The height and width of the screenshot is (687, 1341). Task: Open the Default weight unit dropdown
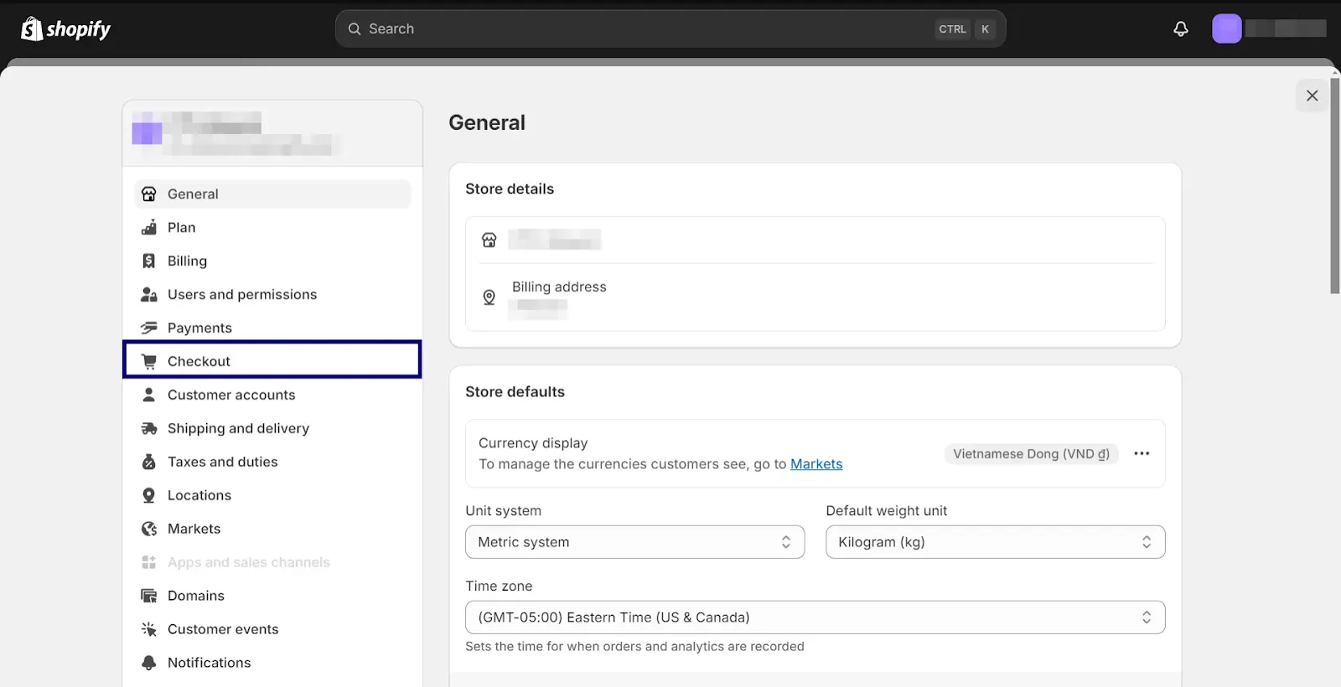[995, 542]
